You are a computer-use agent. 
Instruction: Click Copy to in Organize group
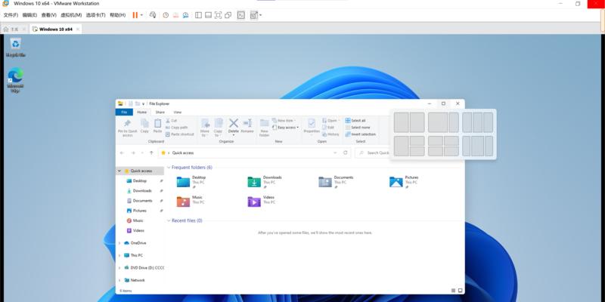218,128
